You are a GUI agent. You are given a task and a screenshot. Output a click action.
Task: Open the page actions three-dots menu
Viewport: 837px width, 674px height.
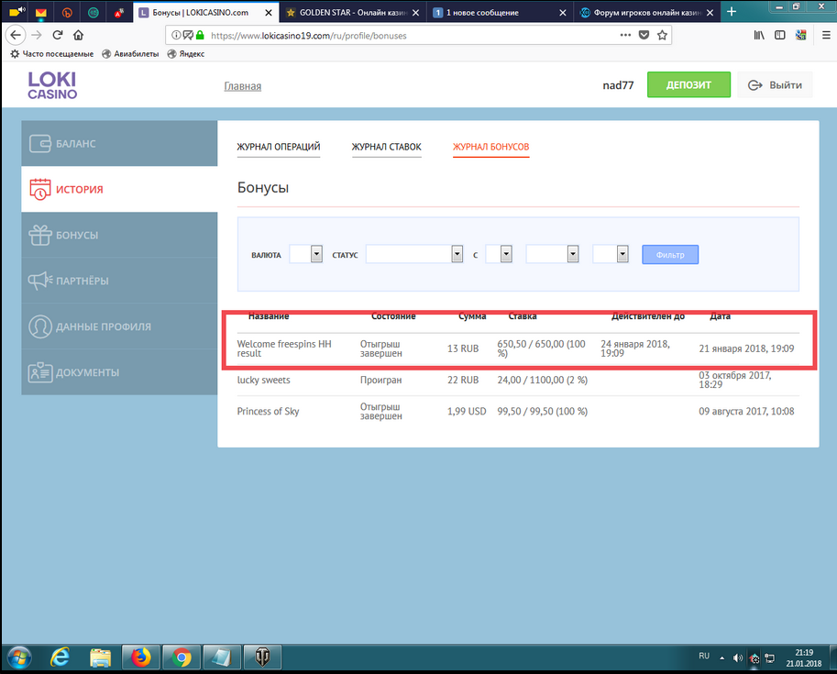(x=625, y=35)
